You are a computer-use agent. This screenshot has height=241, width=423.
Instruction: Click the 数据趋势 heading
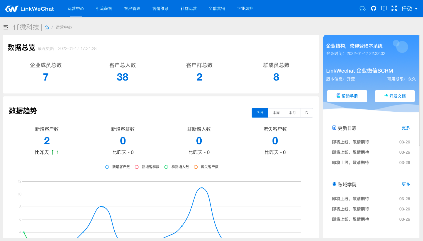pyautogui.click(x=23, y=111)
